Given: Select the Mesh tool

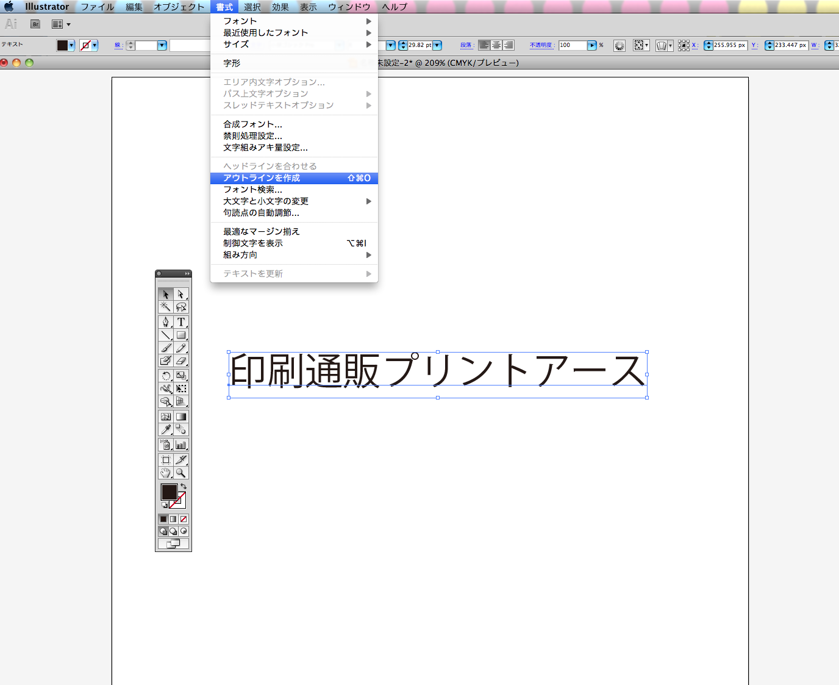Looking at the screenshot, I should coord(166,417).
